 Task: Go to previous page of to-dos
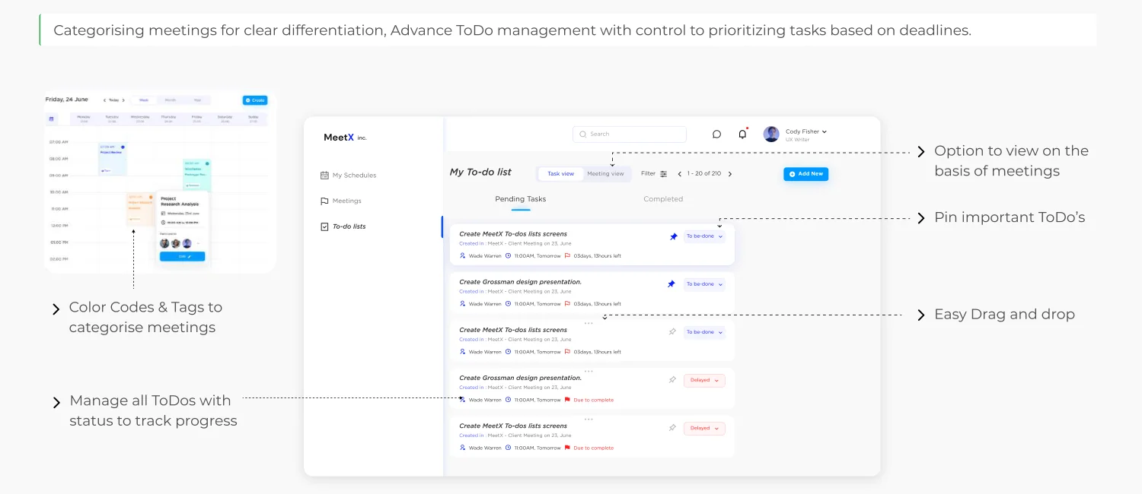point(679,174)
